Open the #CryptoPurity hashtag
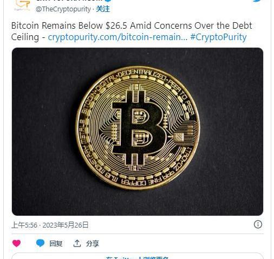The width and height of the screenshot is (274, 259). [218, 37]
